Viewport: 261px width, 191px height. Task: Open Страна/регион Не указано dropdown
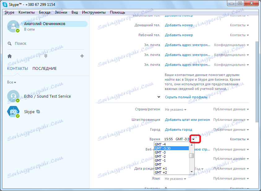point(176,109)
